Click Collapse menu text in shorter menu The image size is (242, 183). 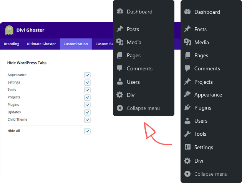[x=143, y=108]
